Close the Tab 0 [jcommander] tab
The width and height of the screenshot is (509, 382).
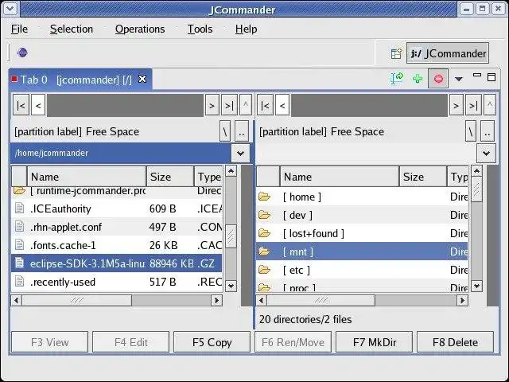click(142, 79)
